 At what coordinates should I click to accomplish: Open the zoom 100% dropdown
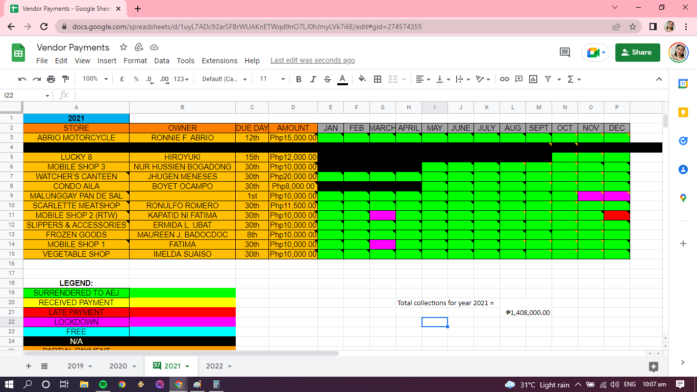pyautogui.click(x=95, y=79)
